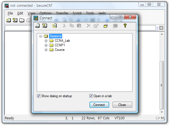The width and height of the screenshot is (169, 125).
Task: Click the main window vertical scrollbar thumb
Action: 162,85
